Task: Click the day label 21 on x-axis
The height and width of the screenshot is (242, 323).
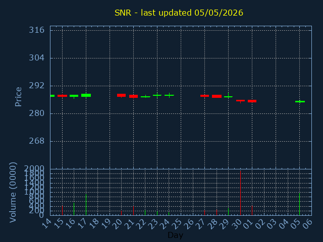Action: 130,224
